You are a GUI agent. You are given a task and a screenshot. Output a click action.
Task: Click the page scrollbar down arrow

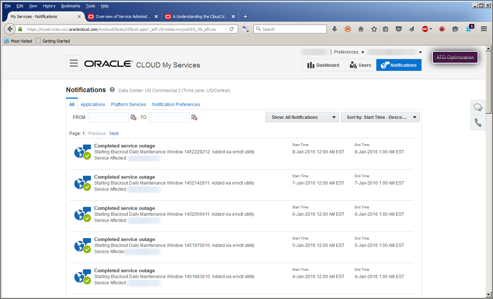click(x=488, y=294)
